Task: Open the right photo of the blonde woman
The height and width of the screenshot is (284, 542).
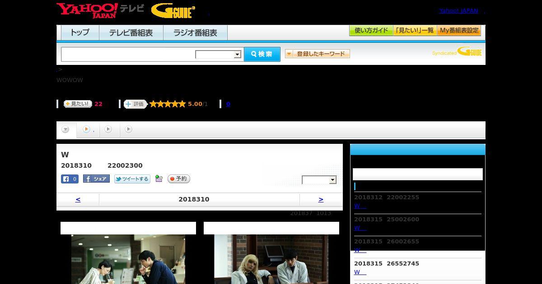Action: coord(271,259)
